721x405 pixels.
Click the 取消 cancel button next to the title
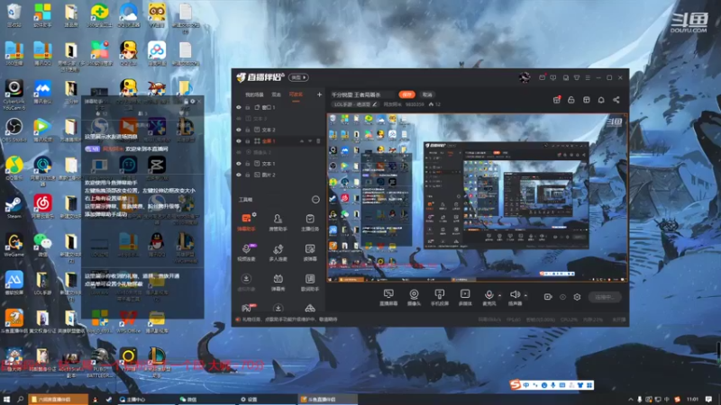point(427,94)
